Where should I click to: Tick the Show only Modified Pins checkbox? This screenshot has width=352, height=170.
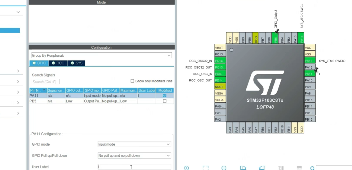[x=132, y=81]
